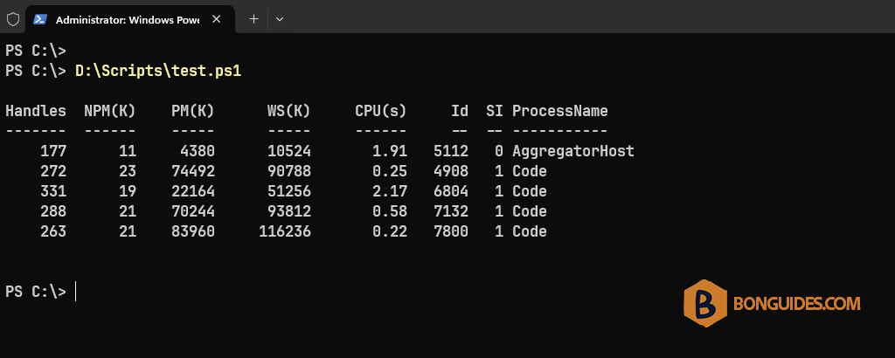Click the Handles value 177
The width and height of the screenshot is (895, 358).
click(x=53, y=151)
